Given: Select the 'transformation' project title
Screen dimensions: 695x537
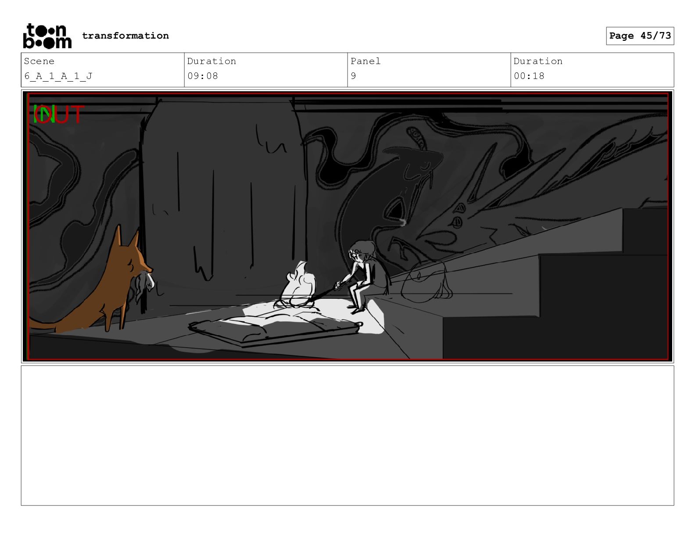Looking at the screenshot, I should pyautogui.click(x=125, y=36).
